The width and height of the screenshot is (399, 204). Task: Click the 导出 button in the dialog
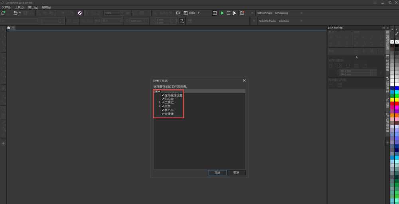tap(217, 173)
